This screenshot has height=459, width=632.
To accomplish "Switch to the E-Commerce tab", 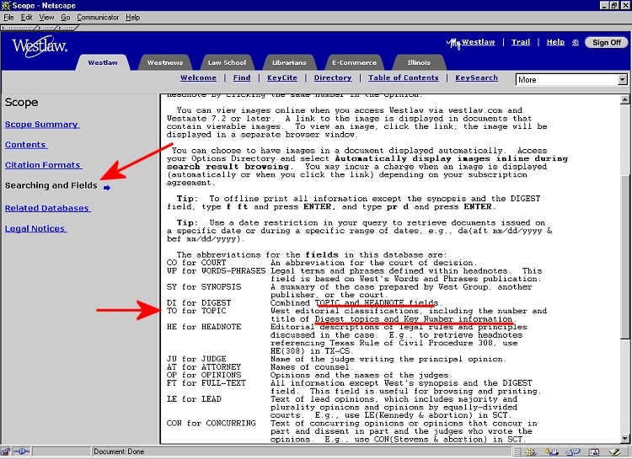I will point(354,62).
